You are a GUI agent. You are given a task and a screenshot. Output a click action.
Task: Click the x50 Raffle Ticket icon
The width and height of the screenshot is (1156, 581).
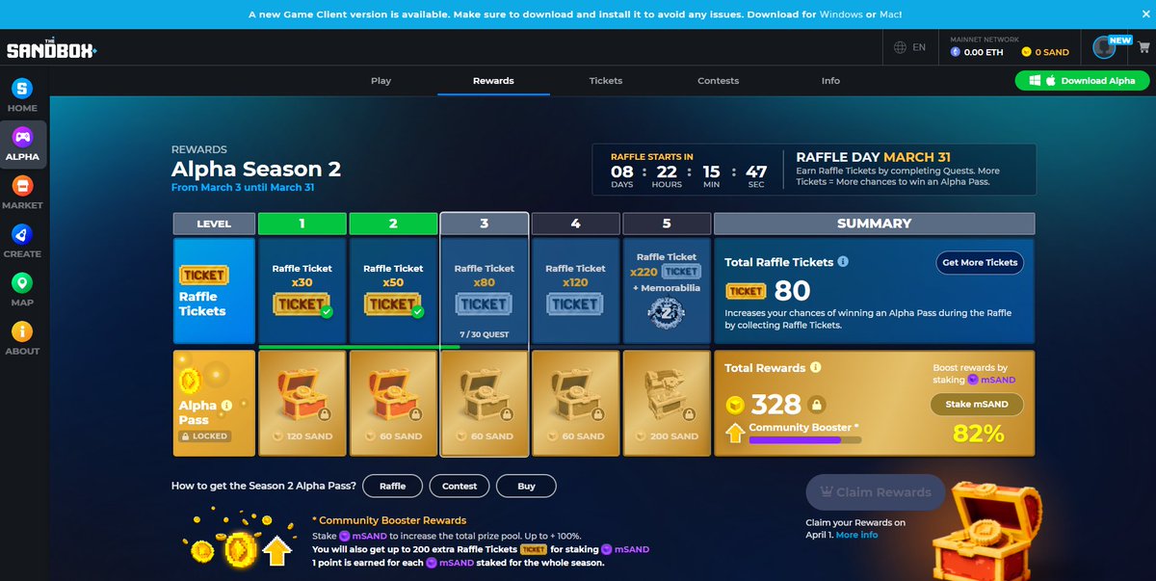coord(393,304)
